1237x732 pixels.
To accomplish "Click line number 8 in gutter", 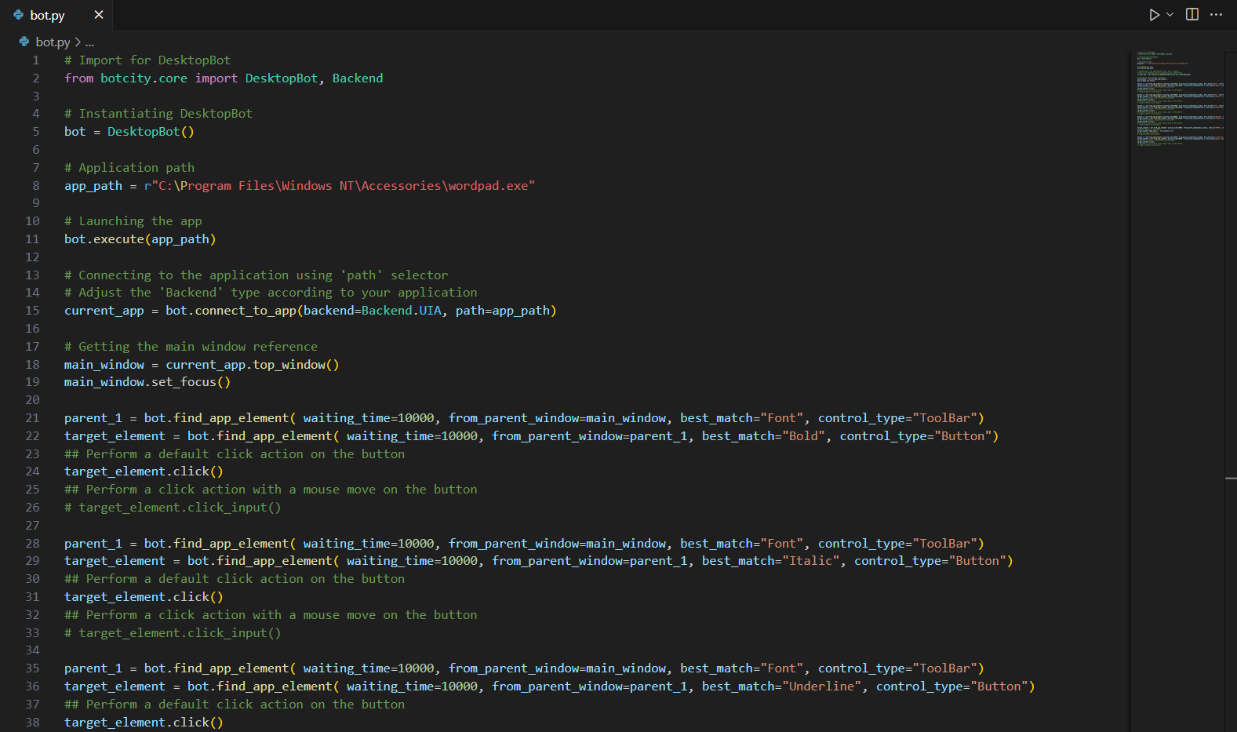I will pos(35,186).
